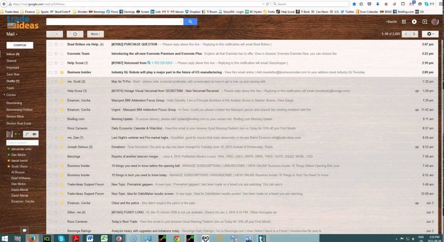The image size is (444, 242).
Task: Go to newer messages arrow
Action: (x=406, y=34)
